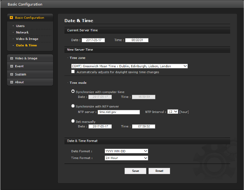Image resolution: width=244 pixels, height=190 pixels.
Task: Select Synchronize with NTP server option
Action: (x=73, y=106)
